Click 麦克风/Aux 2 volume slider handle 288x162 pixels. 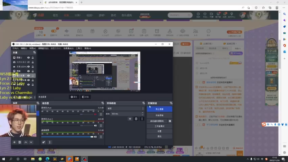click(x=82, y=126)
